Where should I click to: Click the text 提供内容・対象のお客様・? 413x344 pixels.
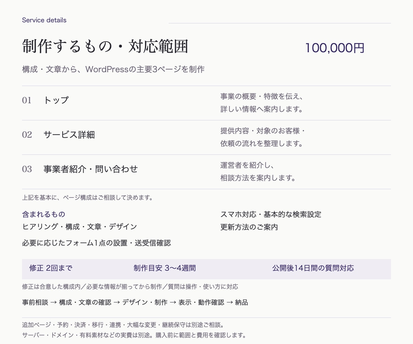(263, 131)
